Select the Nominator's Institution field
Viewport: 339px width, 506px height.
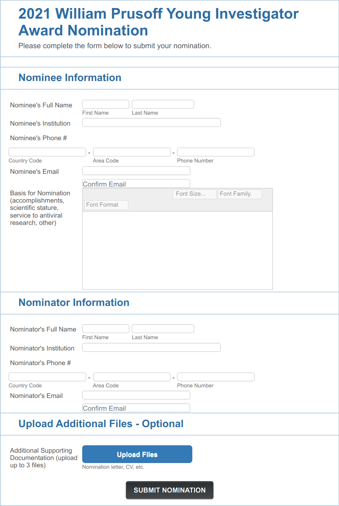[x=151, y=347]
